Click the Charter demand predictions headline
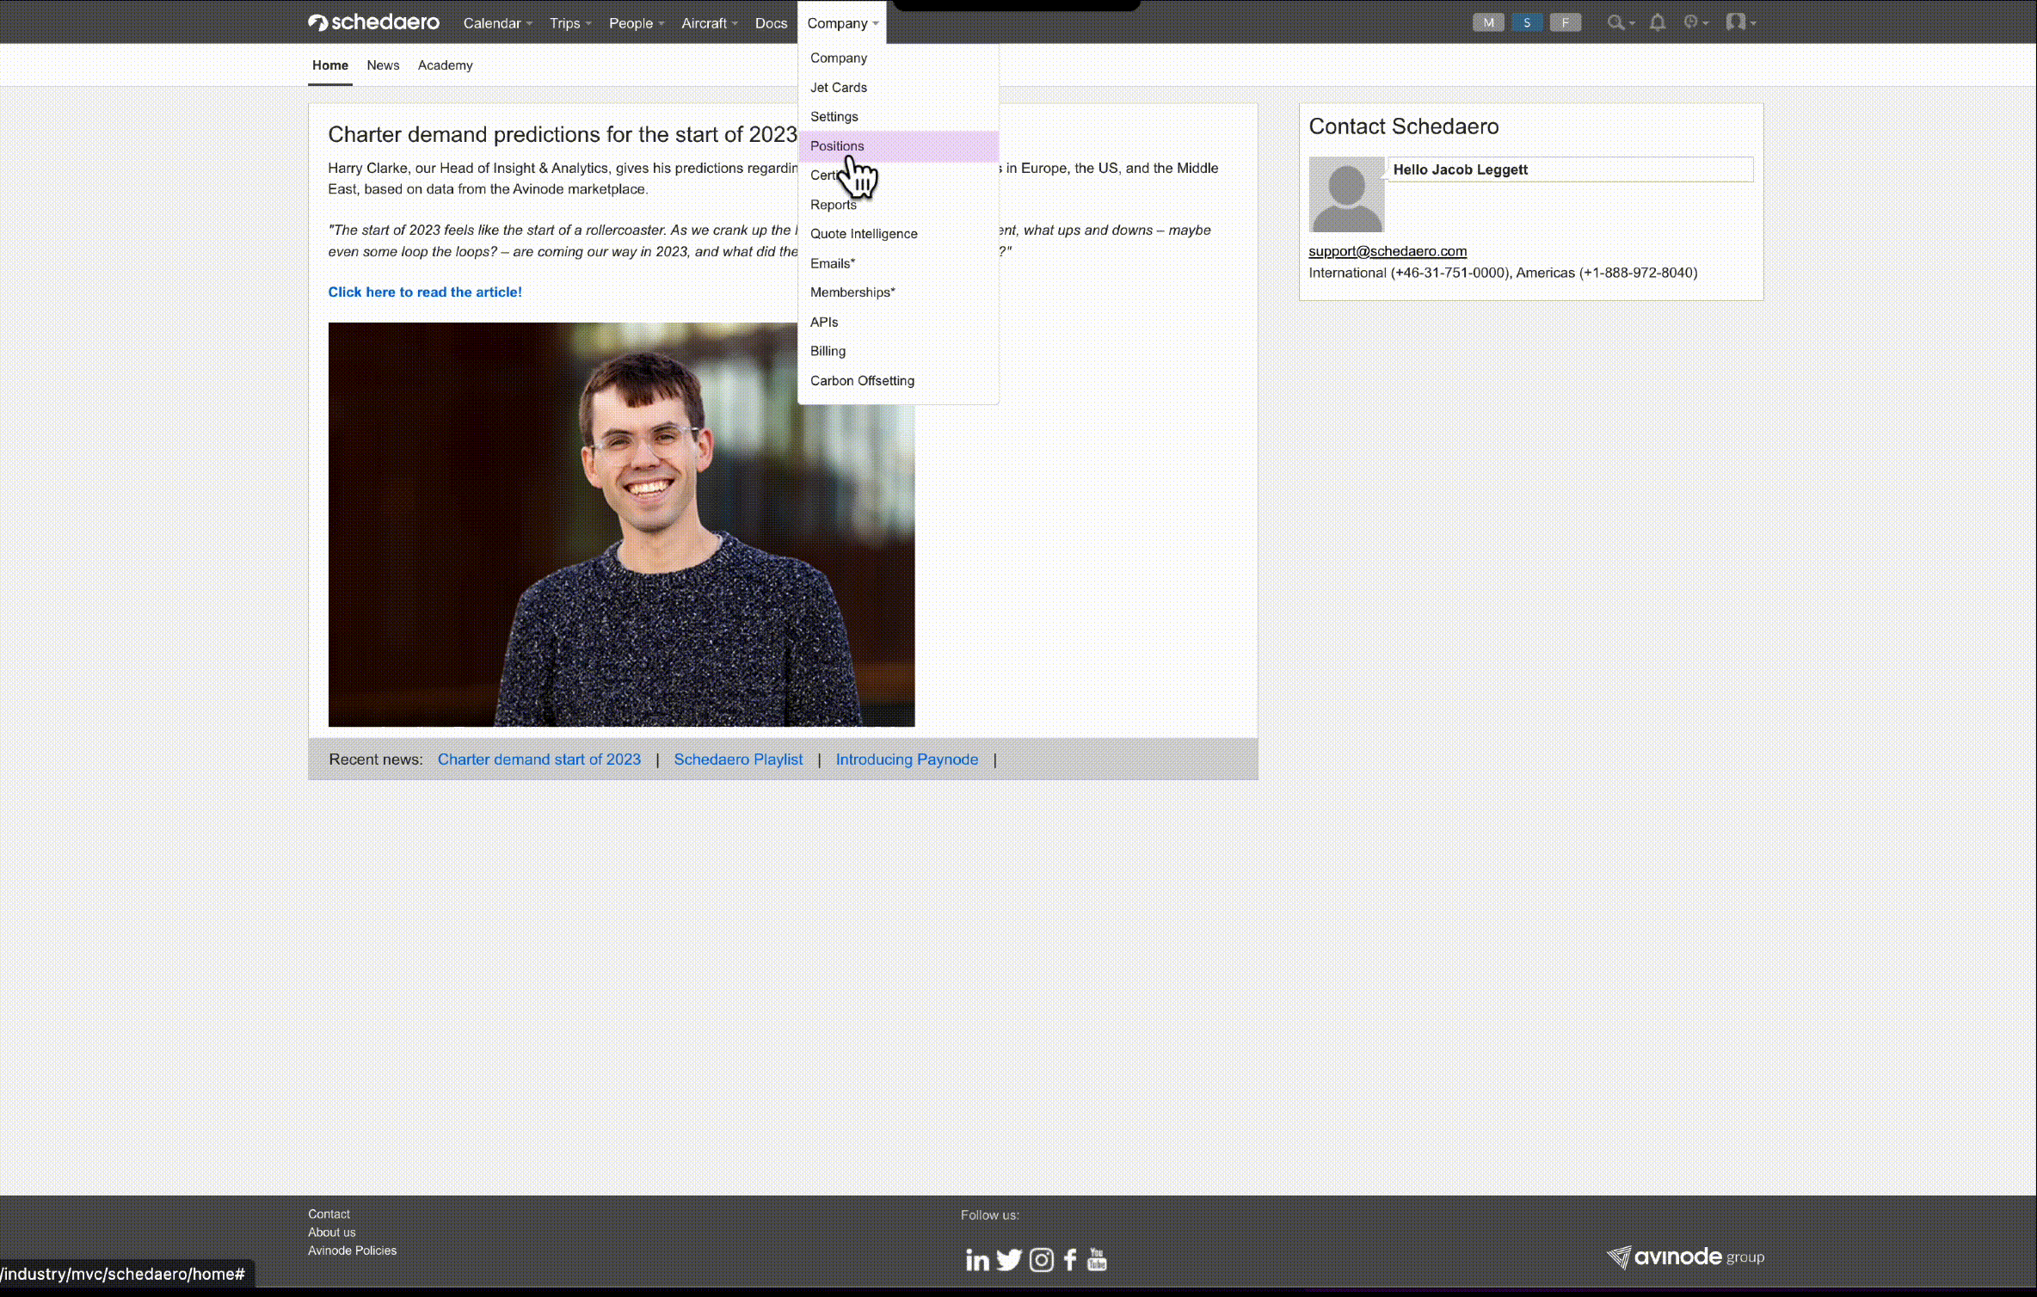This screenshot has width=2037, height=1297. pos(563,135)
